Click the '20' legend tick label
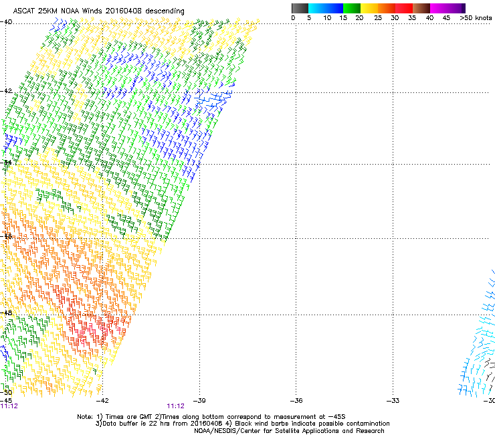495x435 pixels. click(359, 18)
